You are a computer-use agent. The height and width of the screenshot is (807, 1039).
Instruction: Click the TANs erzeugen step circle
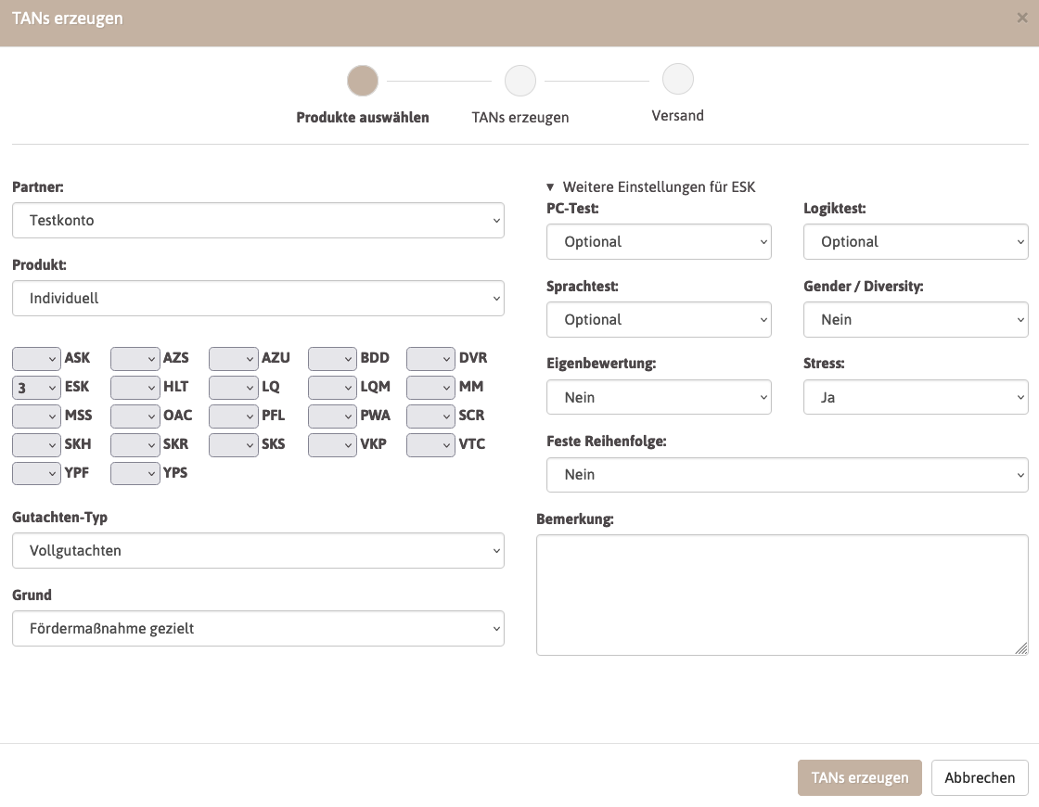point(520,81)
